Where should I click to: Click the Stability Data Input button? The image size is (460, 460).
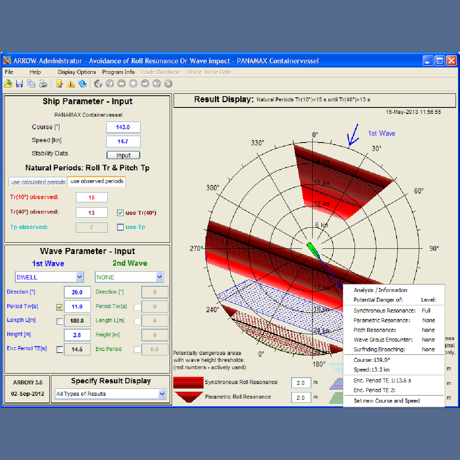tap(123, 155)
